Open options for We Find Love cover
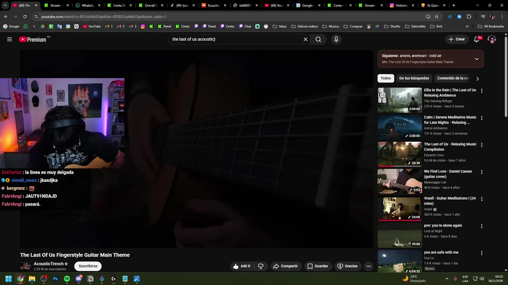Viewport: 508px width, 285px height. (x=482, y=172)
